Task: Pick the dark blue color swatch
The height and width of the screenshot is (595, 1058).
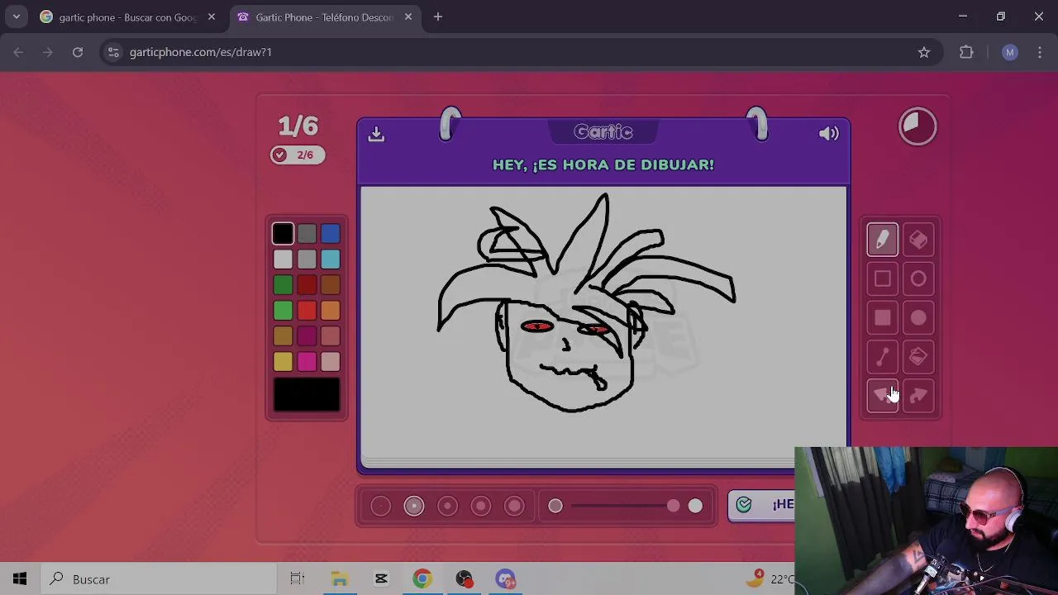Action: [331, 234]
